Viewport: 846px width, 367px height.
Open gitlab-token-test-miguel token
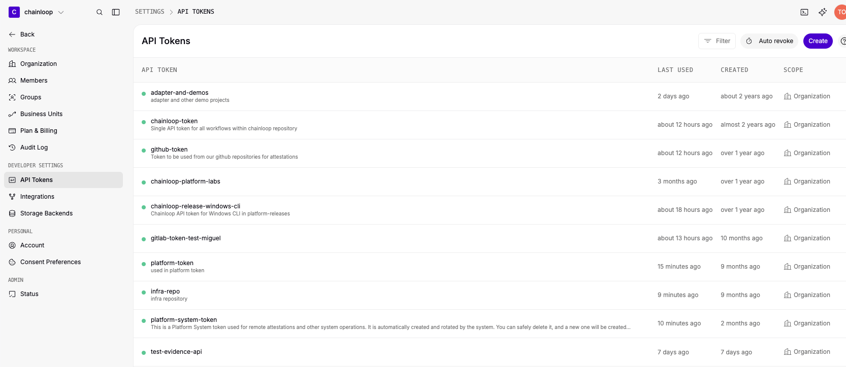tap(490, 238)
